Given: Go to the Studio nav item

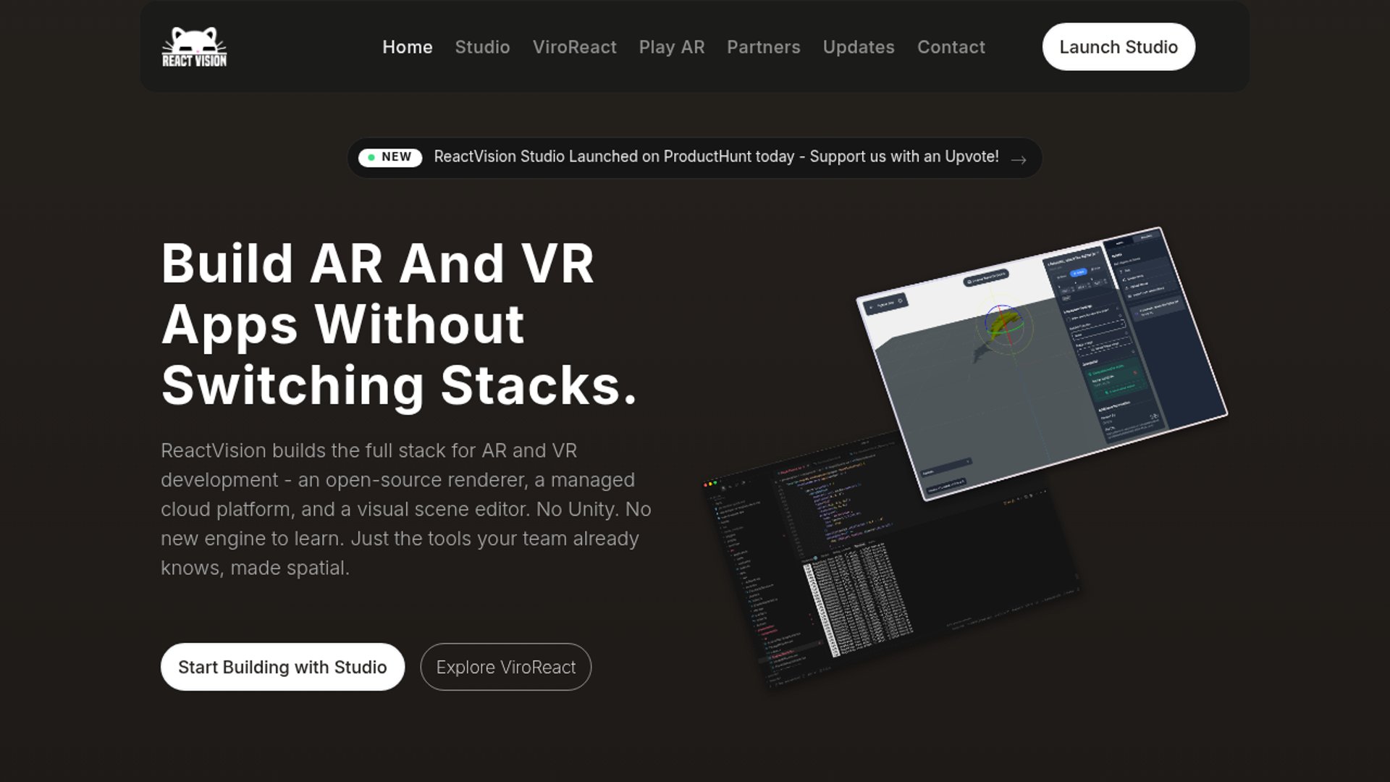Looking at the screenshot, I should tap(482, 47).
